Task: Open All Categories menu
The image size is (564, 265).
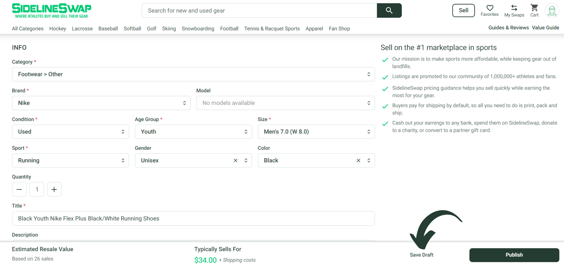Action: pyautogui.click(x=28, y=29)
